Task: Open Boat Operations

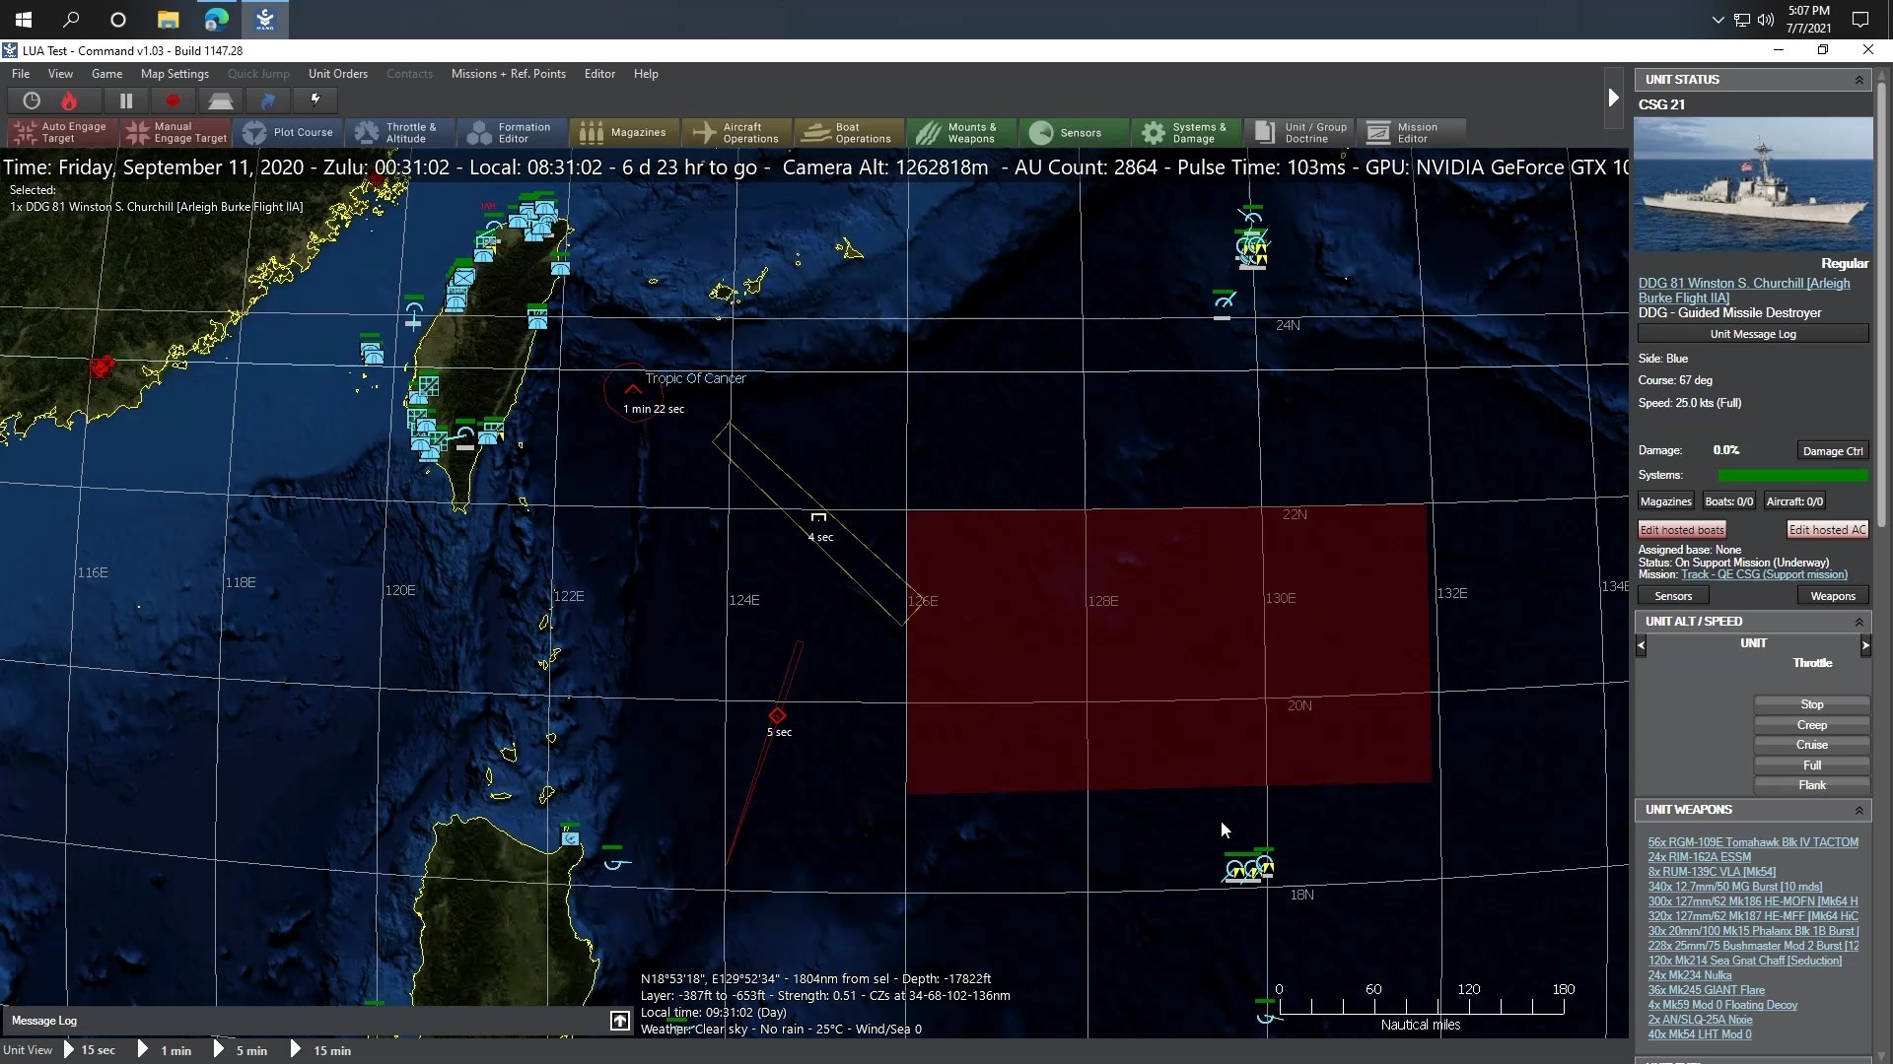Action: point(849,132)
